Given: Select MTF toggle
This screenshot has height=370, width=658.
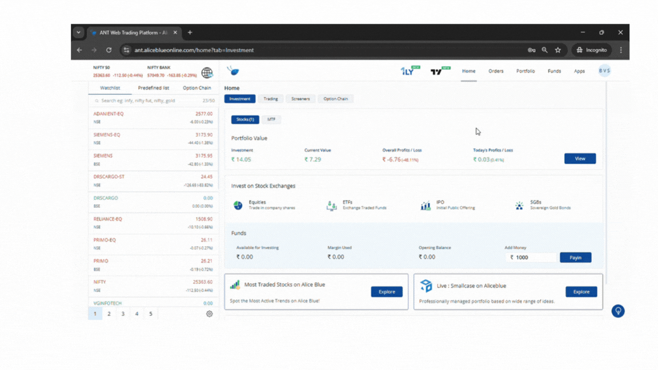Looking at the screenshot, I should 271,119.
